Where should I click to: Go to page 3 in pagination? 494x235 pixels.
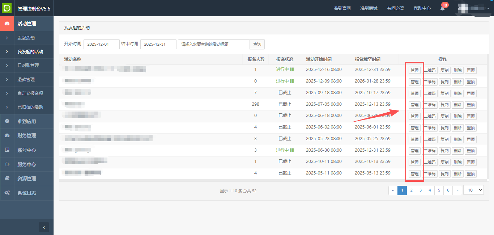point(420,190)
